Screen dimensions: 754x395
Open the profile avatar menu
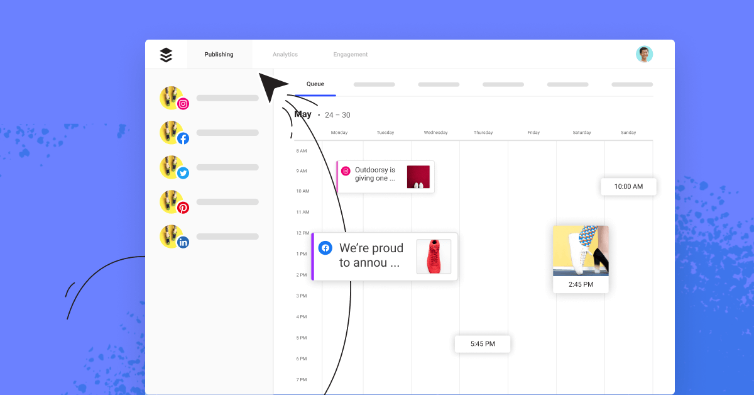pyautogui.click(x=645, y=54)
